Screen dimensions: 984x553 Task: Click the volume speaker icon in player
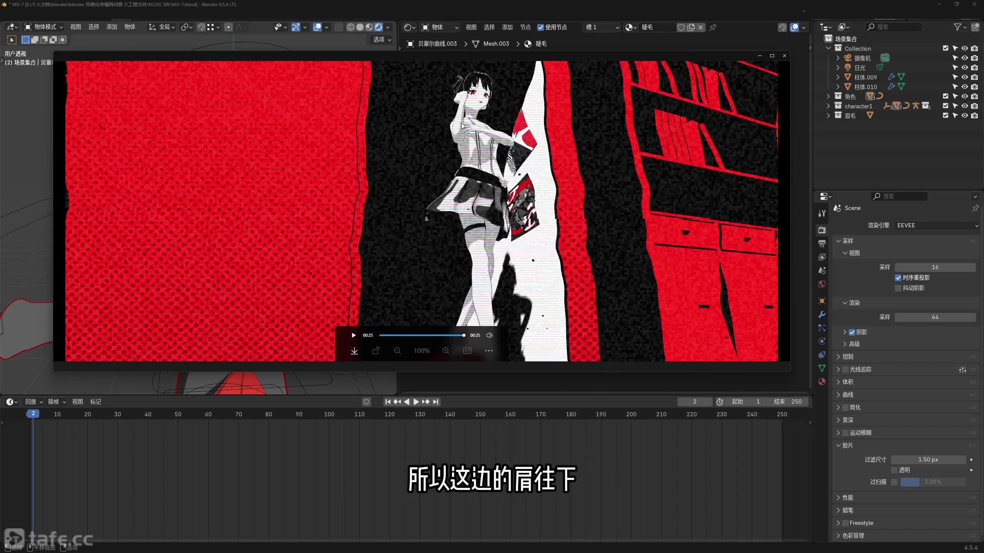[489, 335]
